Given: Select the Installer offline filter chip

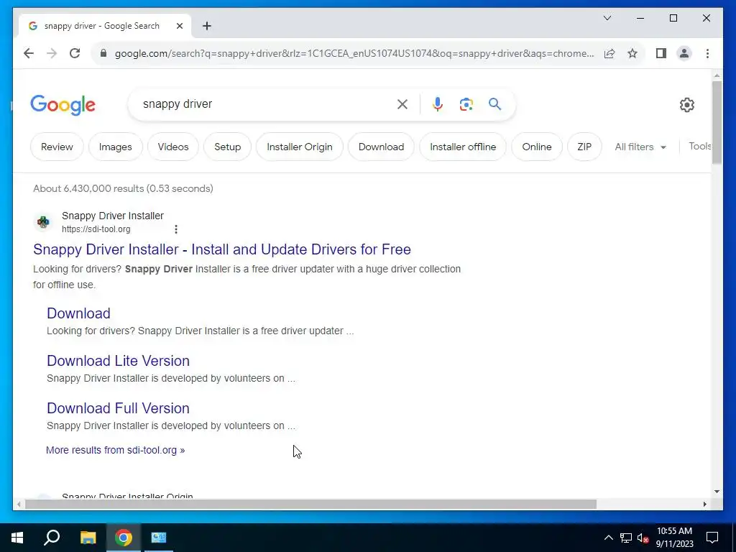Looking at the screenshot, I should point(463,147).
